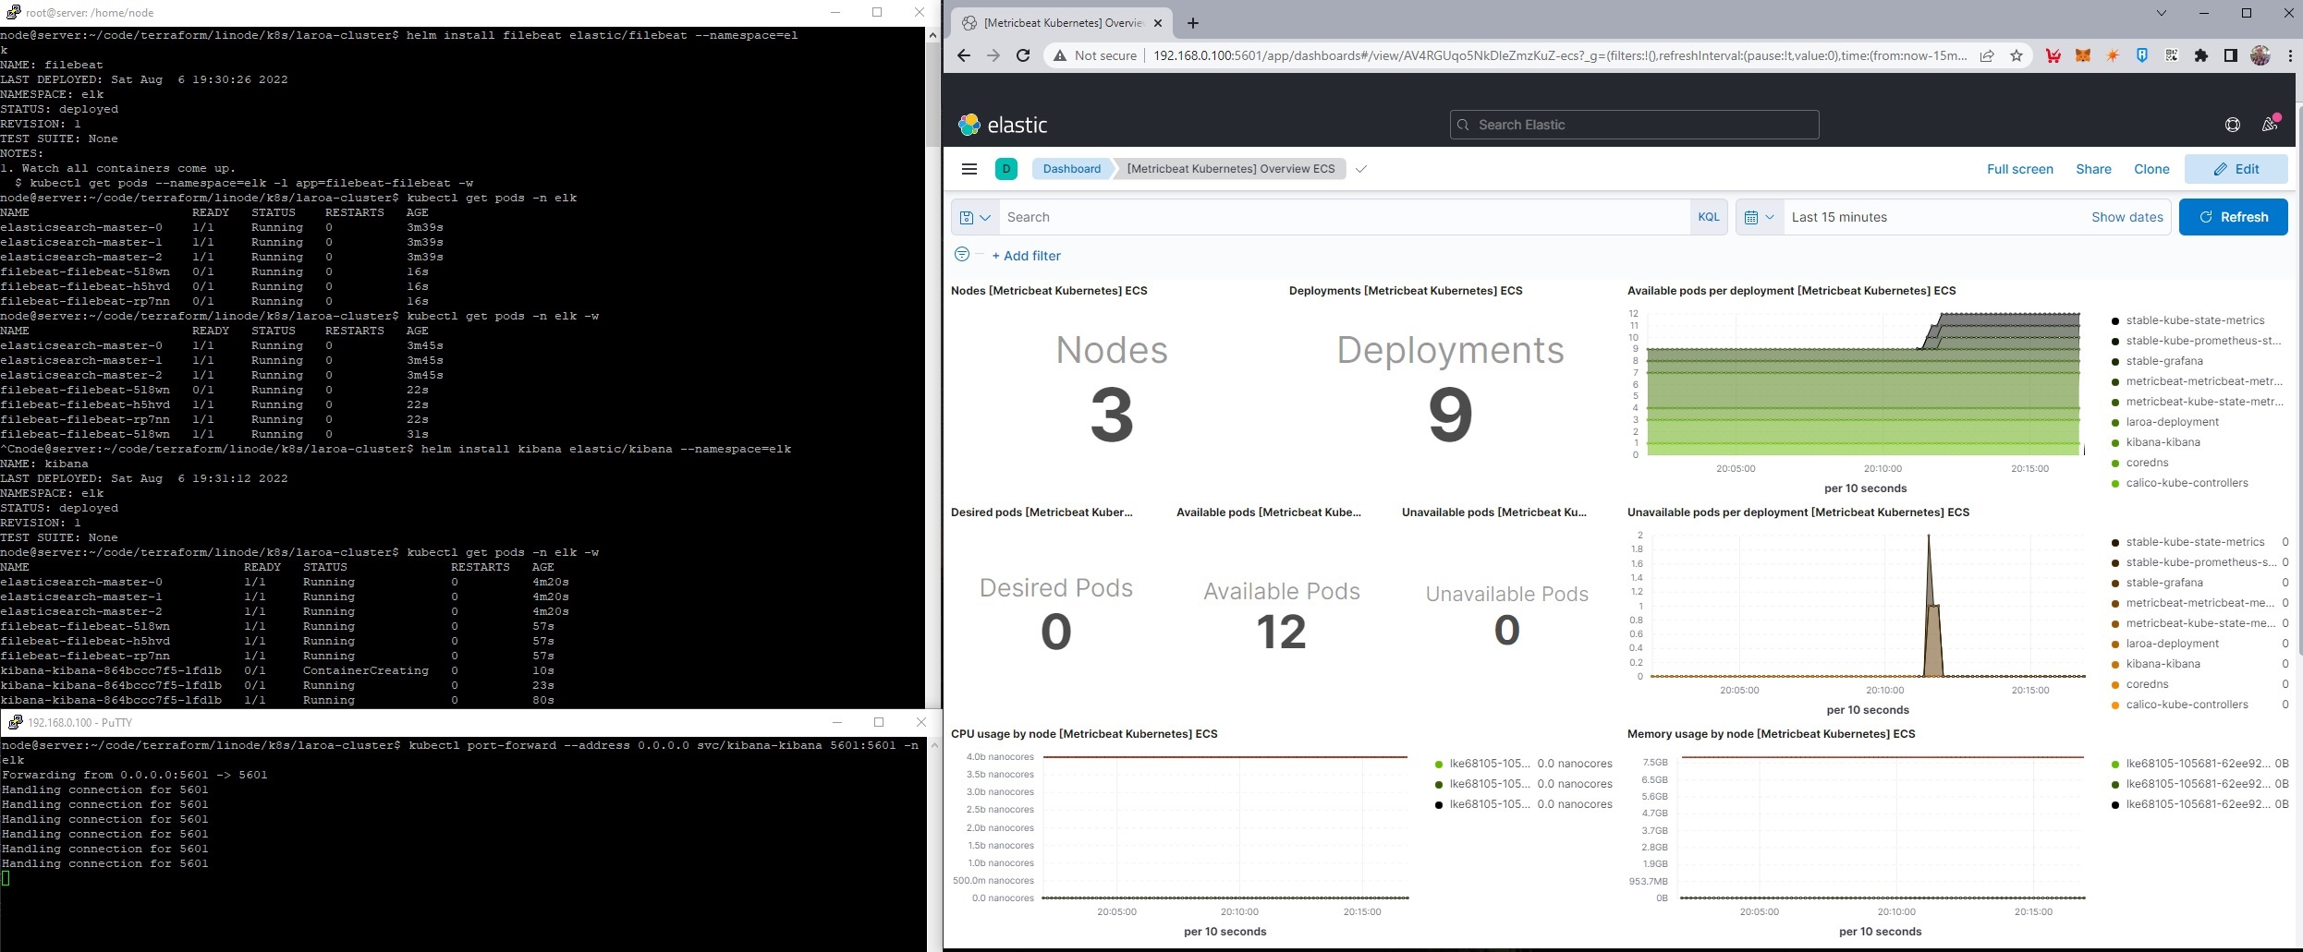Click the QR code extension icon

(x=2172, y=55)
